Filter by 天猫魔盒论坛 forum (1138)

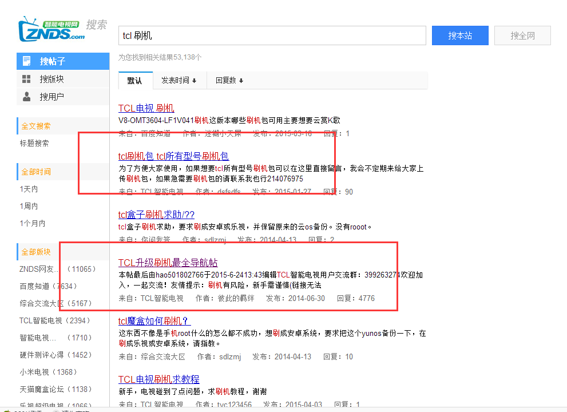click(x=55, y=389)
